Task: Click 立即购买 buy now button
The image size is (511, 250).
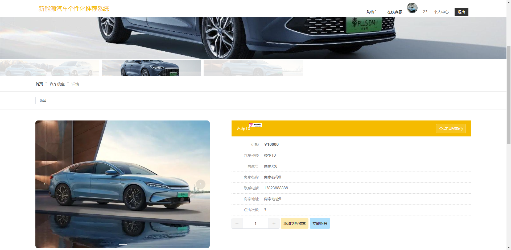Action: (320, 223)
